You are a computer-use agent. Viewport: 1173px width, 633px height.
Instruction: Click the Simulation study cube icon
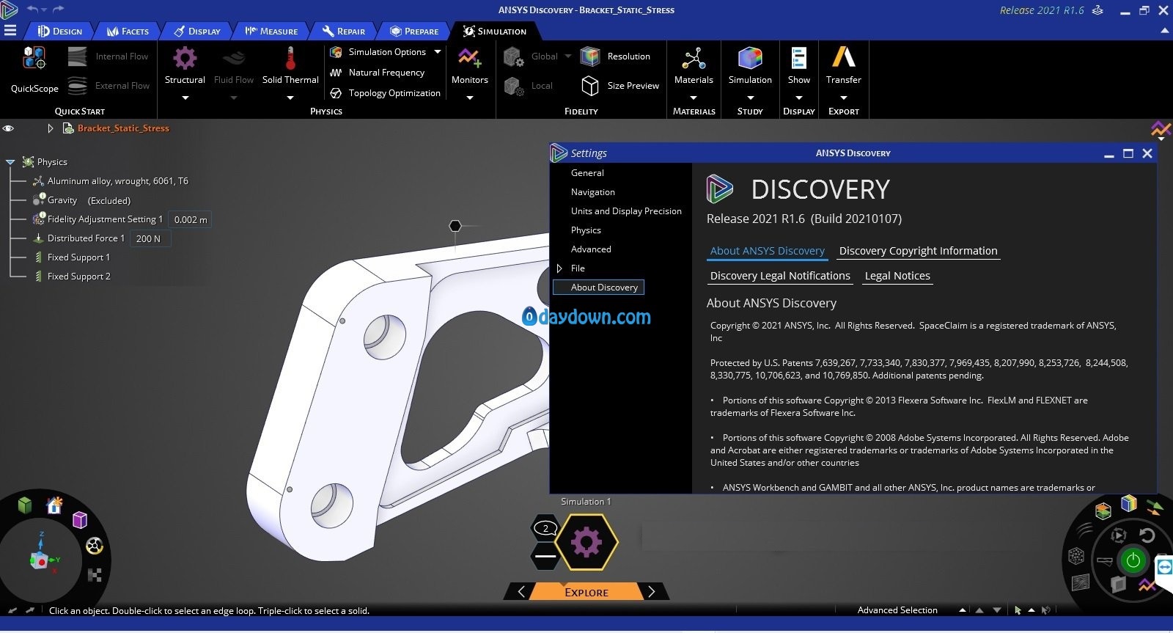(750, 58)
